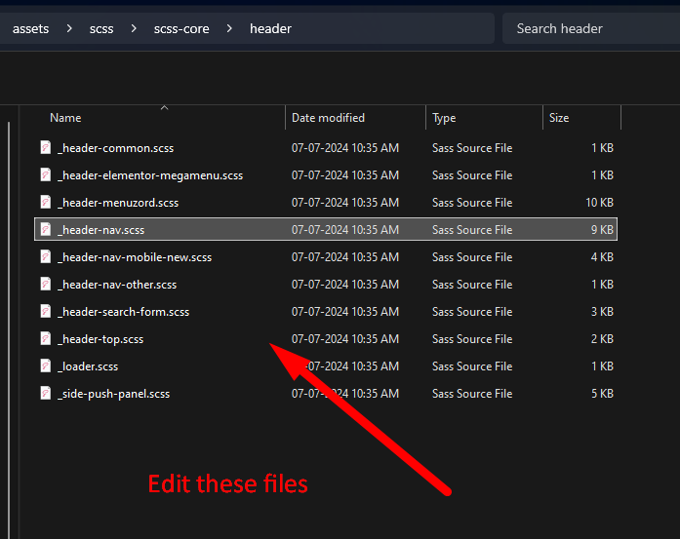Expand the chevron after scss-core
680x539 pixels.
[229, 28]
